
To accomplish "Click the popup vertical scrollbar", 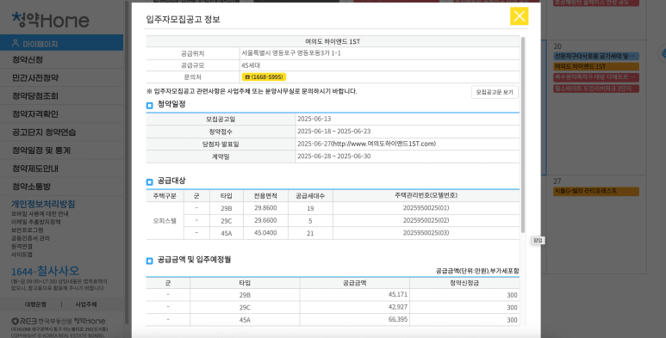I will tap(523, 135).
